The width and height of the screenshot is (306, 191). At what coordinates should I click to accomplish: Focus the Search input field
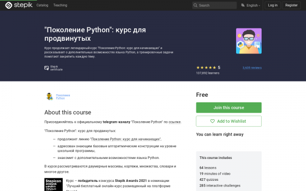coord(214,5)
